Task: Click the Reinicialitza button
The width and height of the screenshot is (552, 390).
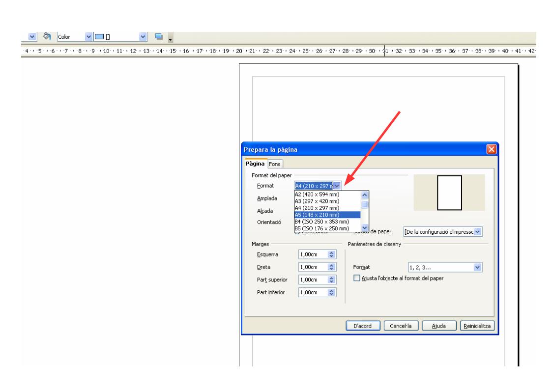Action: 477,326
